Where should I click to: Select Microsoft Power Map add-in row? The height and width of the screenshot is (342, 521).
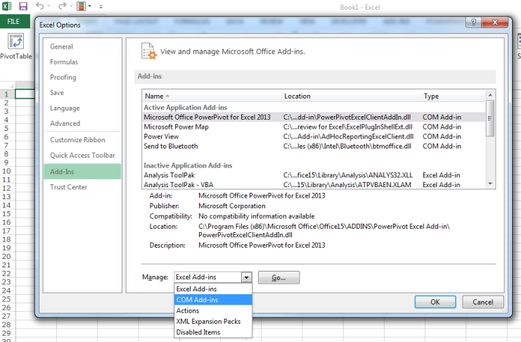314,127
